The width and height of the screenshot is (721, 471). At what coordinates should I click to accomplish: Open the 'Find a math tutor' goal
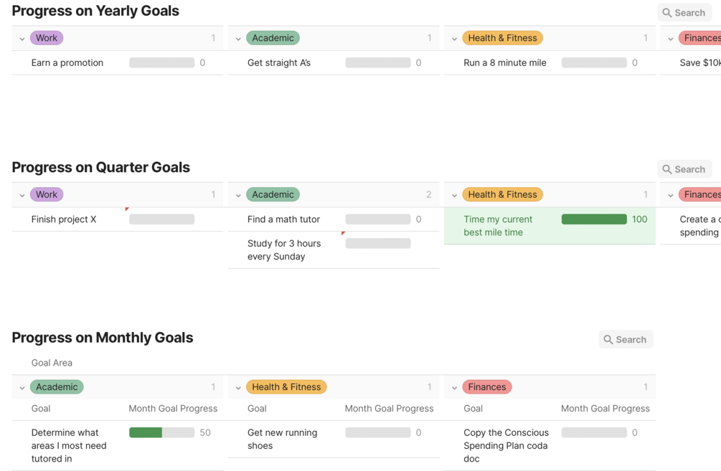coord(283,219)
